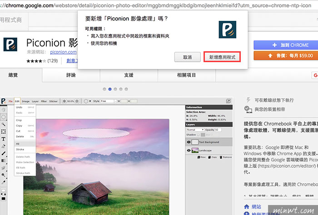Click the layer Copy button

coord(213,157)
